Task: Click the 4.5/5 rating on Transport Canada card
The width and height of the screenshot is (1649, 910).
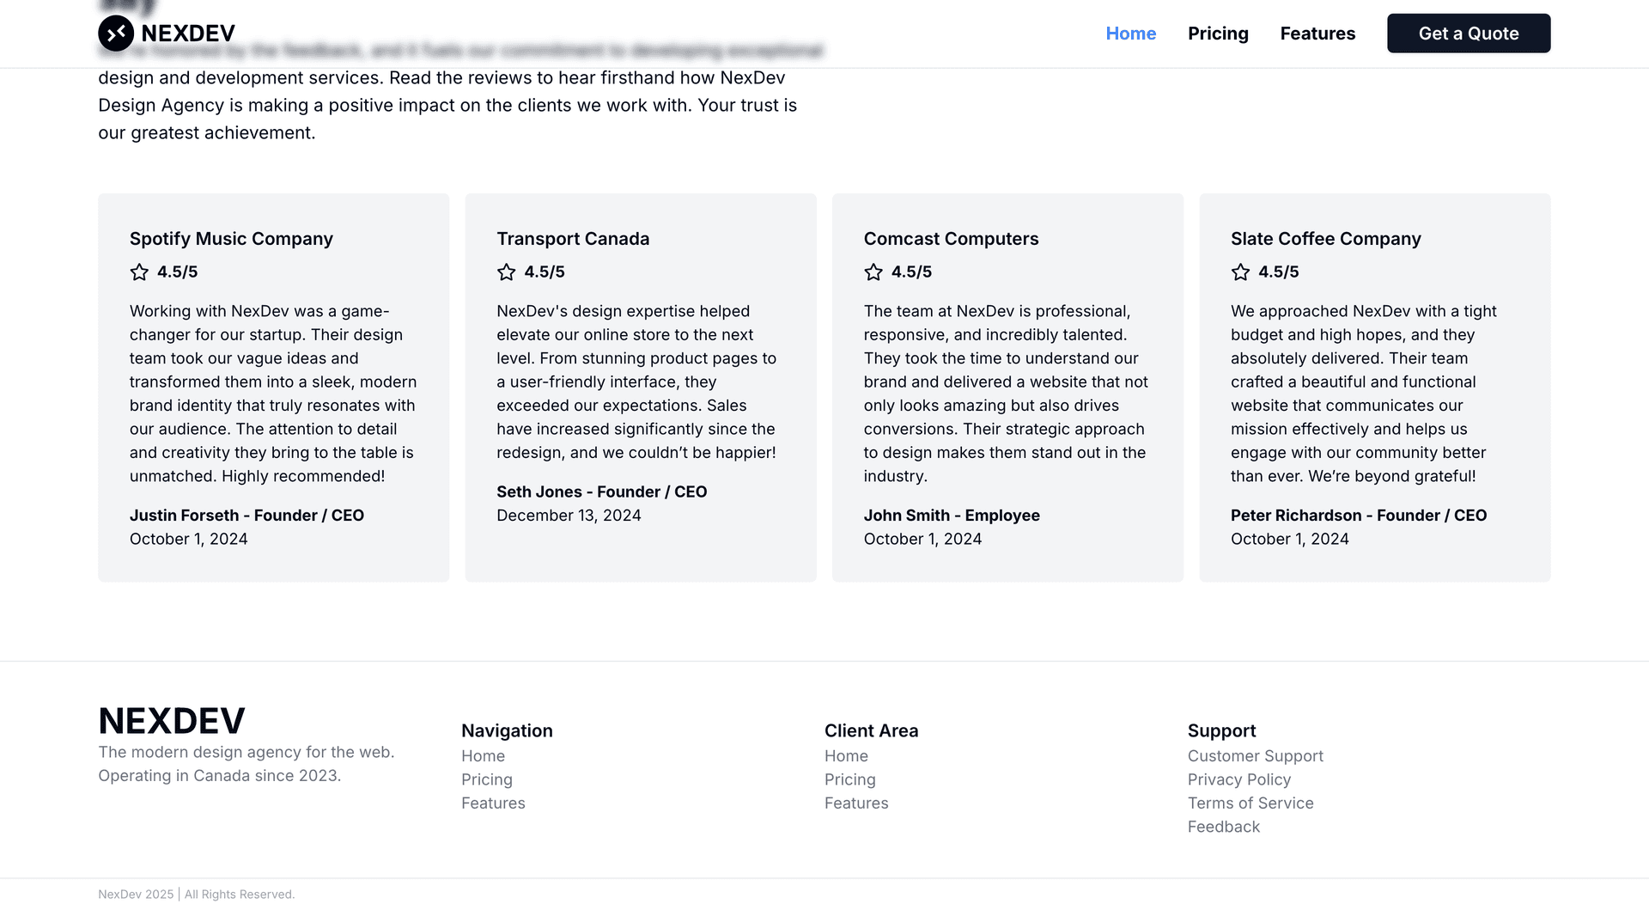Action: (545, 272)
